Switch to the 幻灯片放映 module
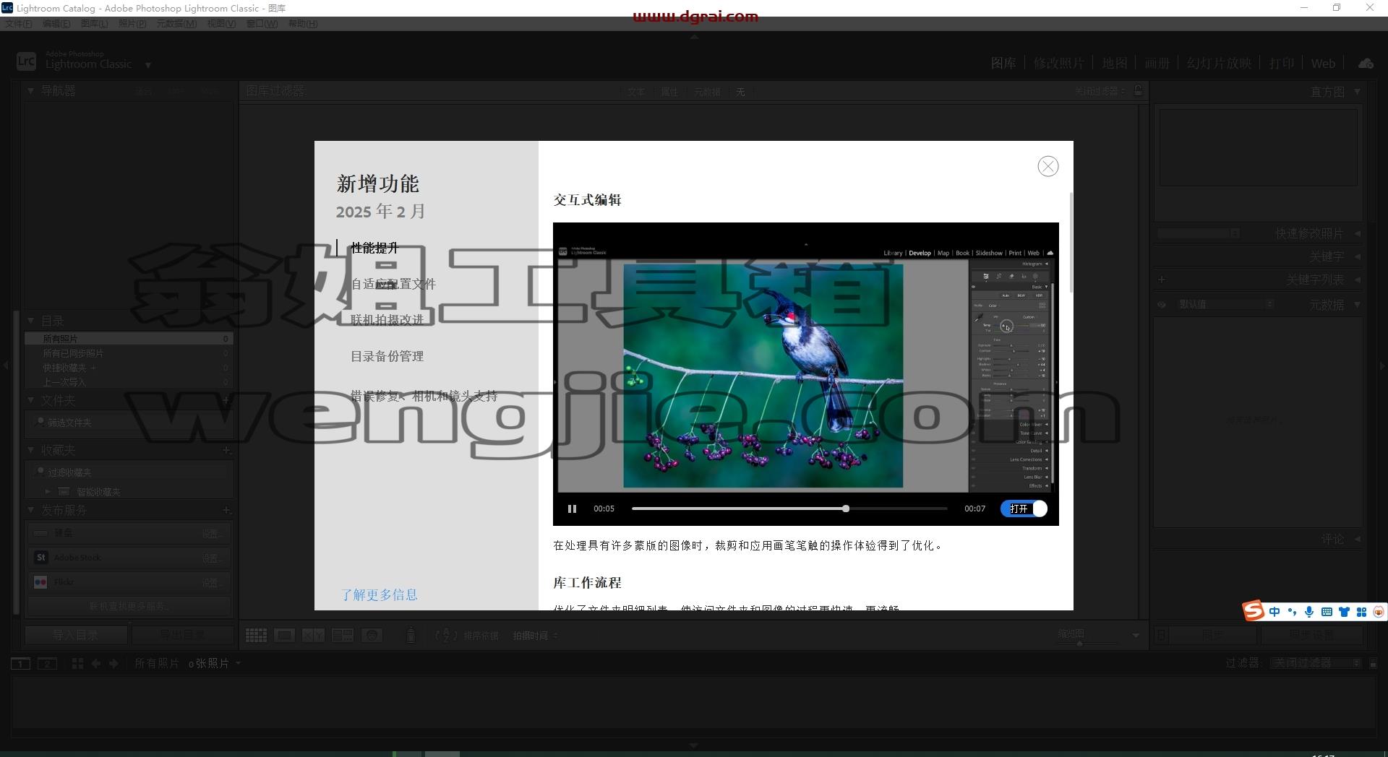The image size is (1388, 757). [1219, 64]
